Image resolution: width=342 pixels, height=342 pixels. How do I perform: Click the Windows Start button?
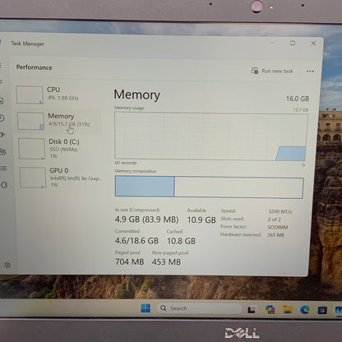[146, 308]
